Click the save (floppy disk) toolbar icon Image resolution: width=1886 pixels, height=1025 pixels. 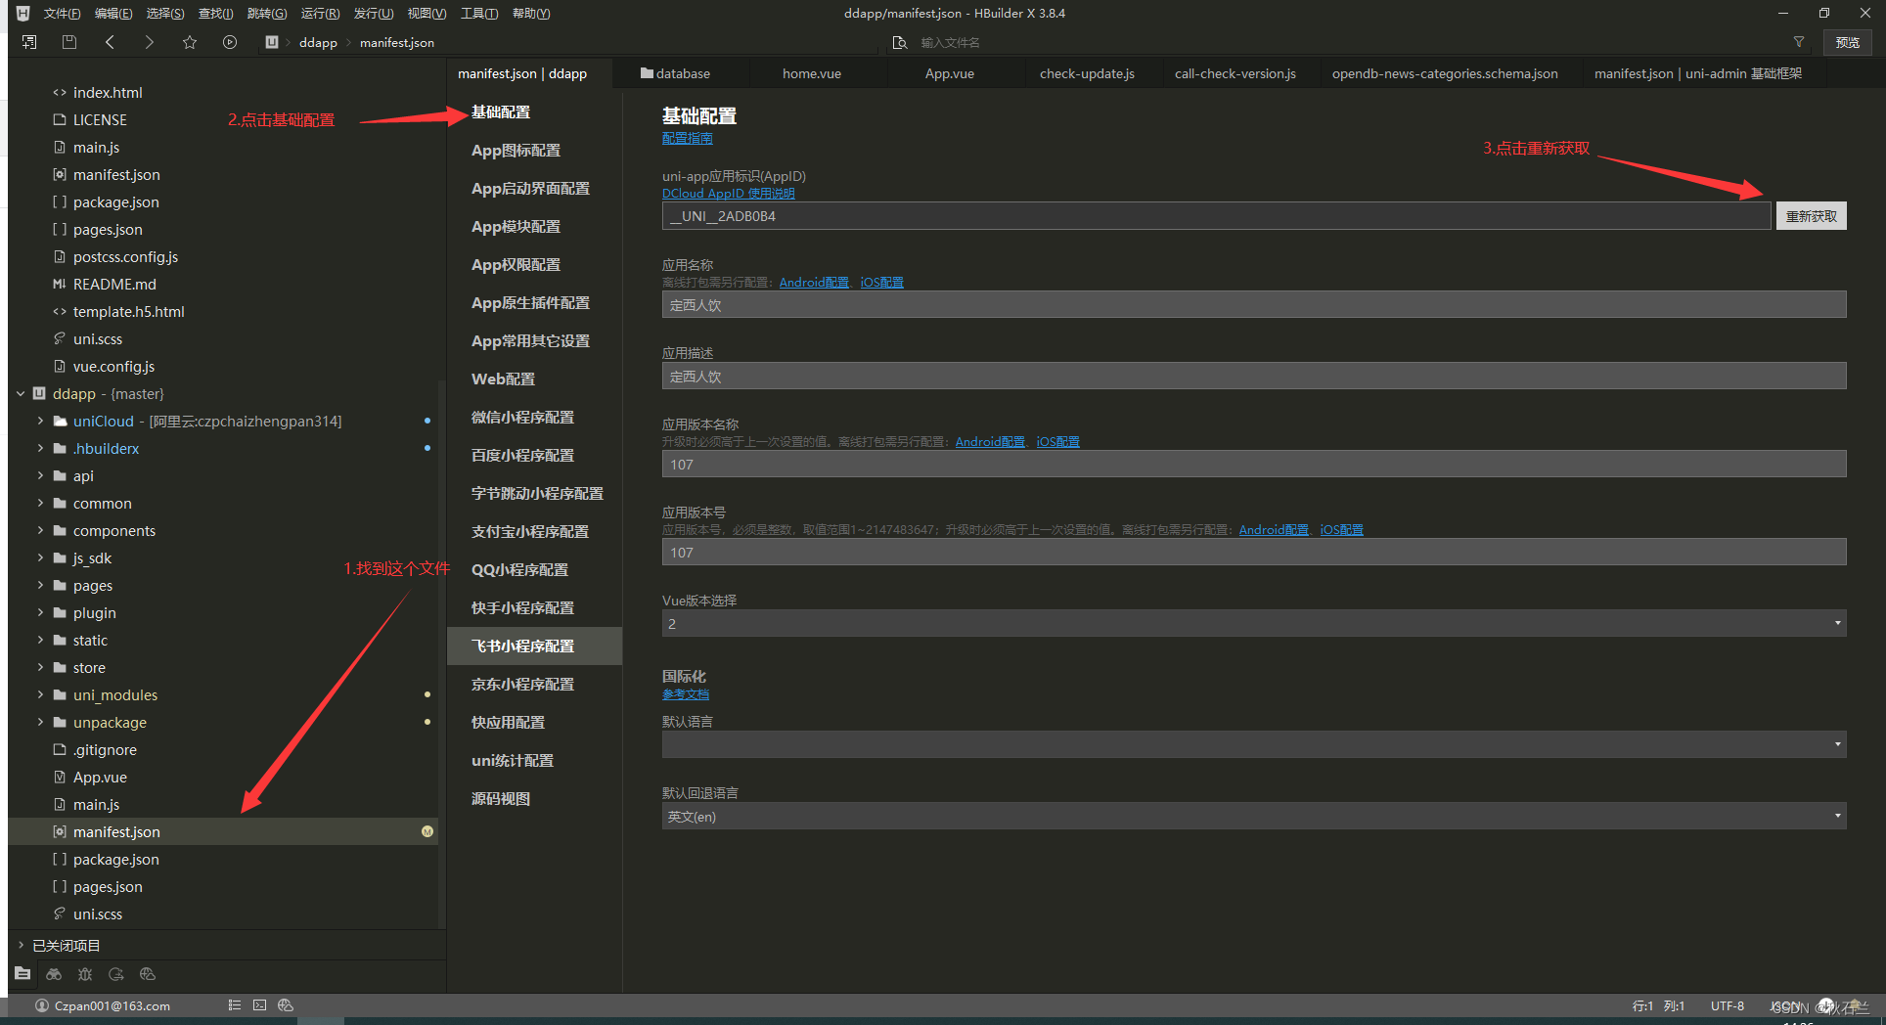pyautogui.click(x=68, y=42)
